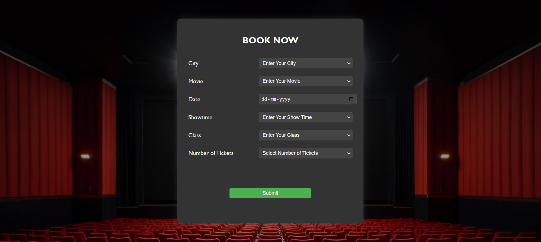Select the yyyy year segment of date
The height and width of the screenshot is (242, 541).
pos(285,99)
